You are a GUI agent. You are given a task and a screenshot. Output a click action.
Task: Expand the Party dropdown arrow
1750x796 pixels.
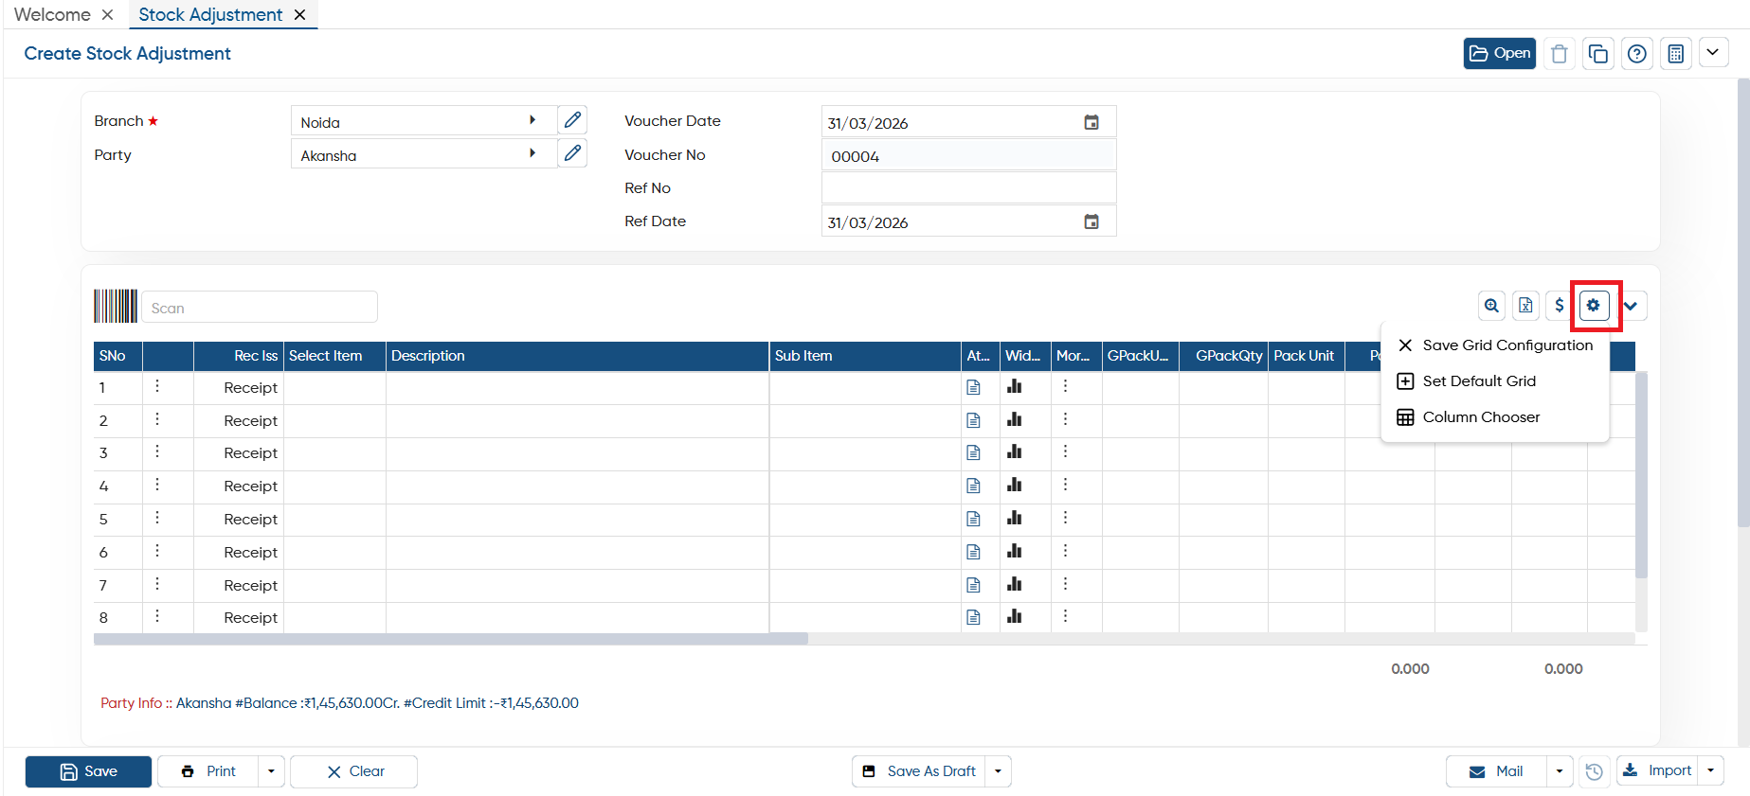point(532,153)
